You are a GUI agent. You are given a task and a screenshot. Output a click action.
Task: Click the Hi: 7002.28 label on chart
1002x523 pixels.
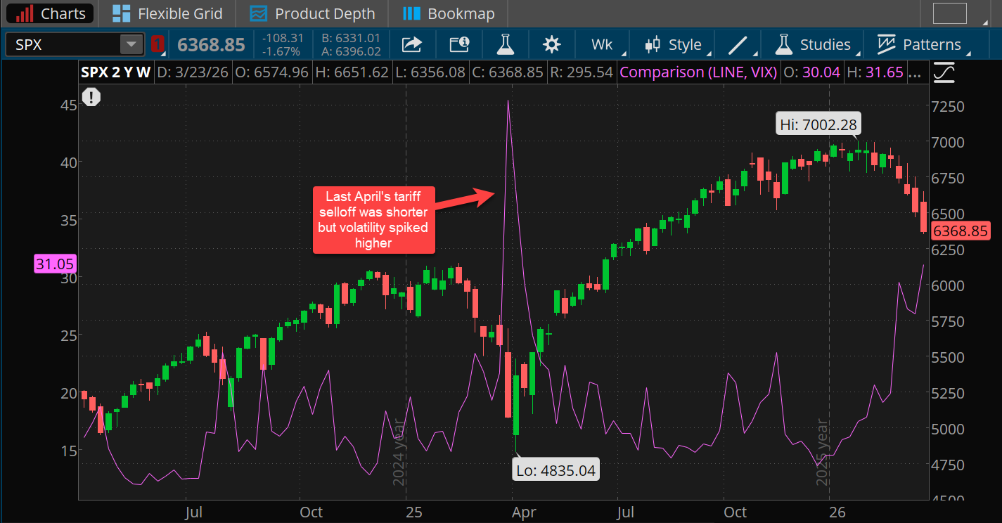pyautogui.click(x=818, y=123)
